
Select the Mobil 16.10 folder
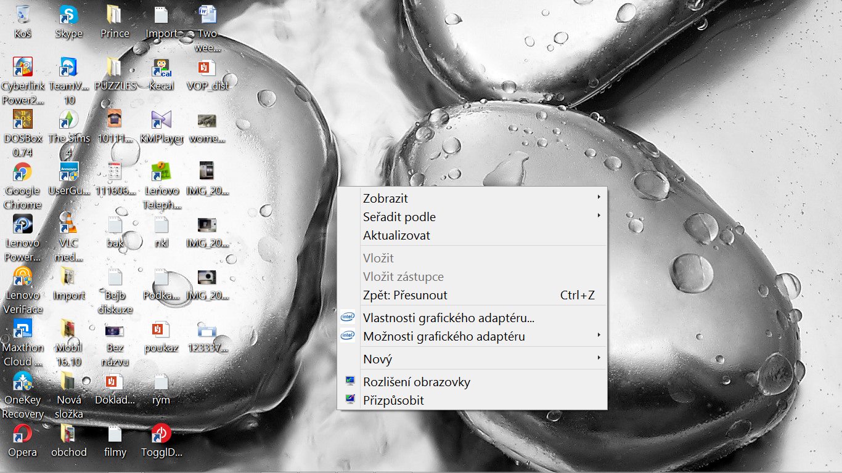click(68, 328)
